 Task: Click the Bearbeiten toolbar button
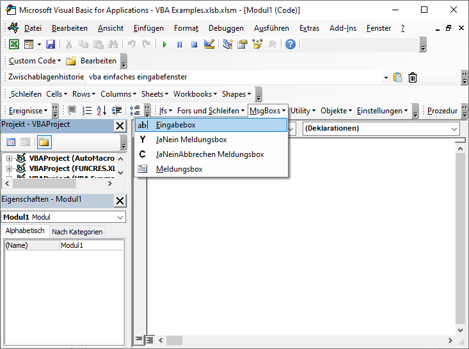(x=99, y=61)
